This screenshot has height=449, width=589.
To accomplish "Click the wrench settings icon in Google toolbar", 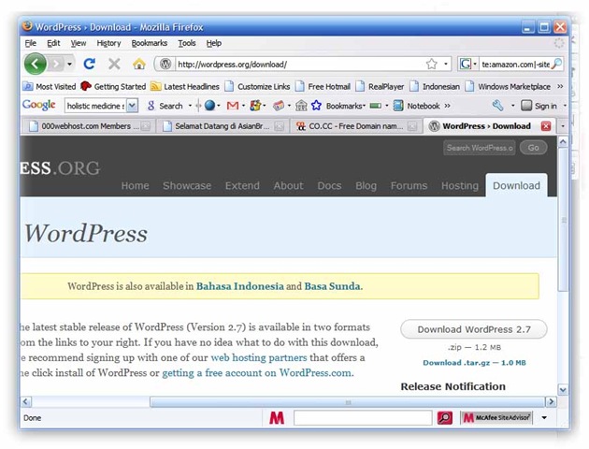I will click(497, 106).
